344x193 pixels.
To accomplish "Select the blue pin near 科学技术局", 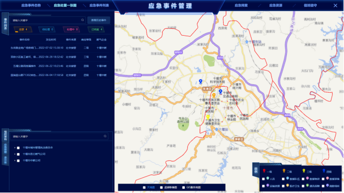I will 200,82.
